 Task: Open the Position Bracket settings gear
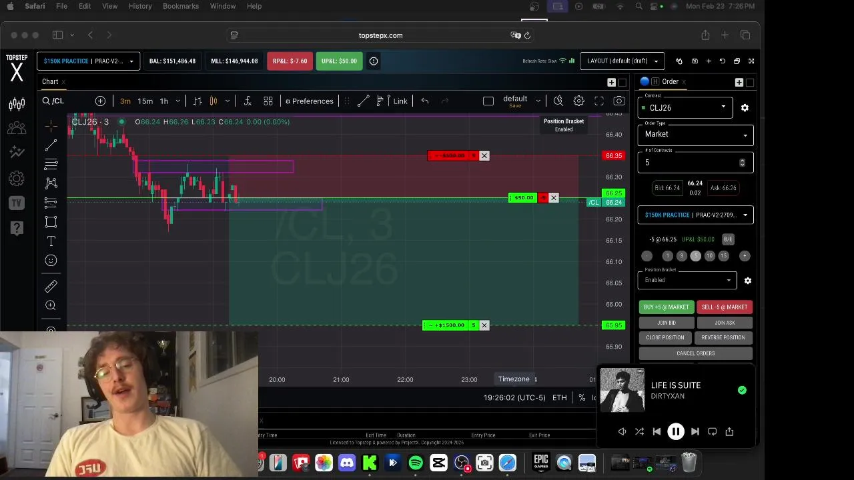point(747,281)
